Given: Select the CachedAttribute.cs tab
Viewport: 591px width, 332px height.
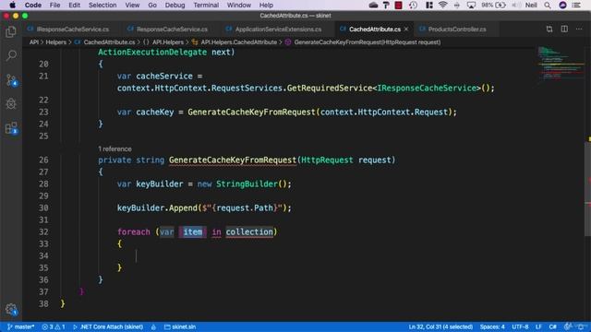Looking at the screenshot, I should coord(375,29).
